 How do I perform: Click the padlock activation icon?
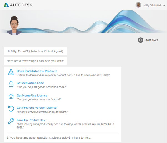pyautogui.click(x=11, y=84)
